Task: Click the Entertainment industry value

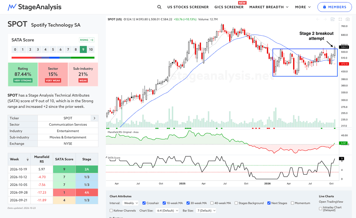Action: click(68, 131)
